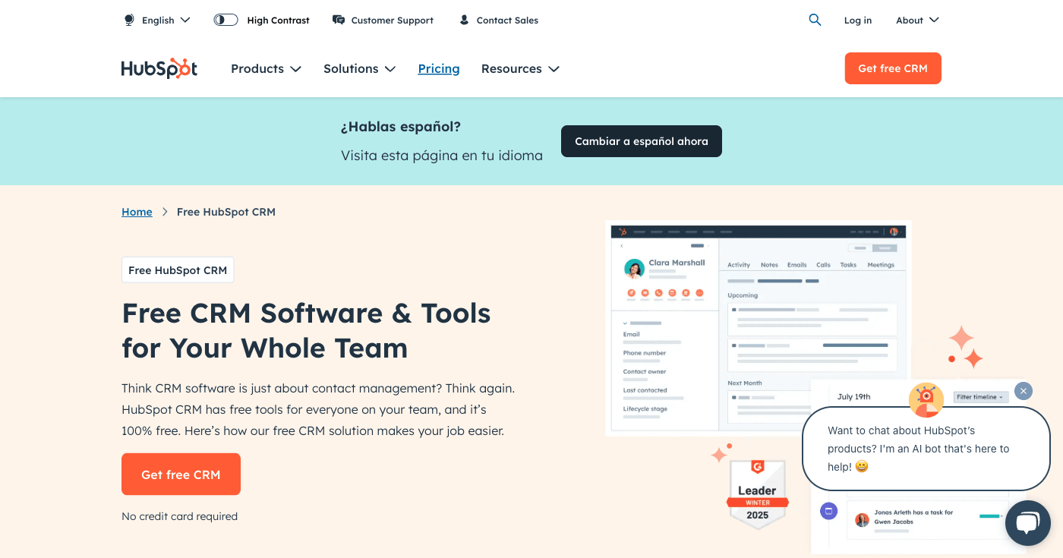Click the Contact Sales person icon
Screen dimensions: 1063x558
464,20
